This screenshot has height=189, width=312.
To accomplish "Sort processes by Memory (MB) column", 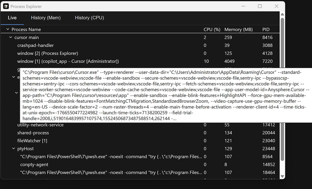I will (238, 29).
